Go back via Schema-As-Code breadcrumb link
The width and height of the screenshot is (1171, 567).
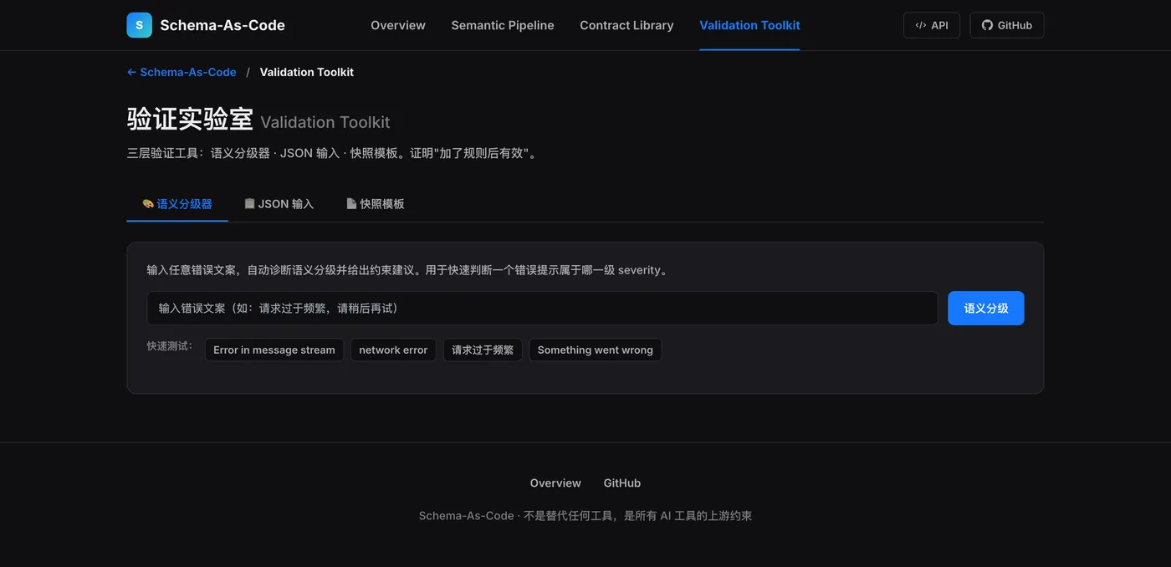(x=182, y=72)
